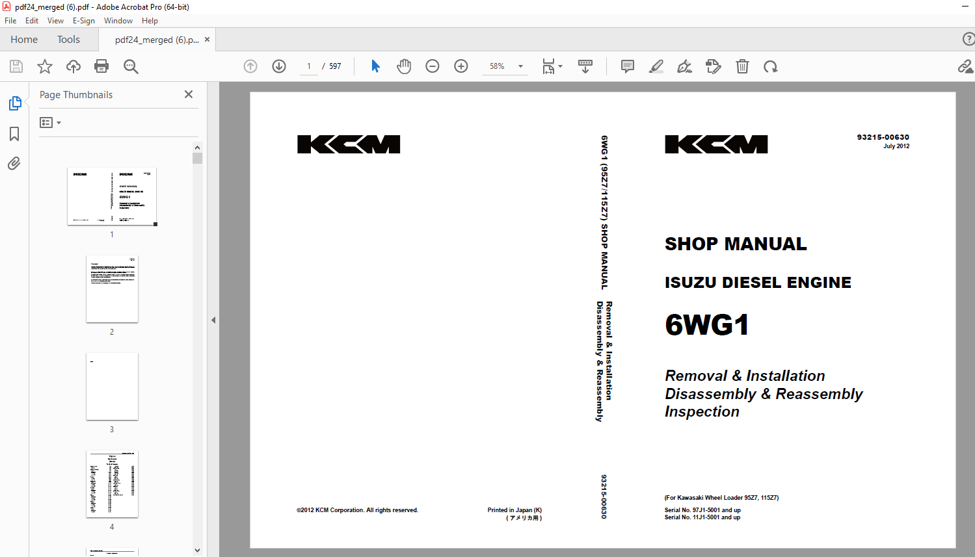Click the Printed in Japan (K) text
This screenshot has width=975, height=557.
tap(514, 510)
